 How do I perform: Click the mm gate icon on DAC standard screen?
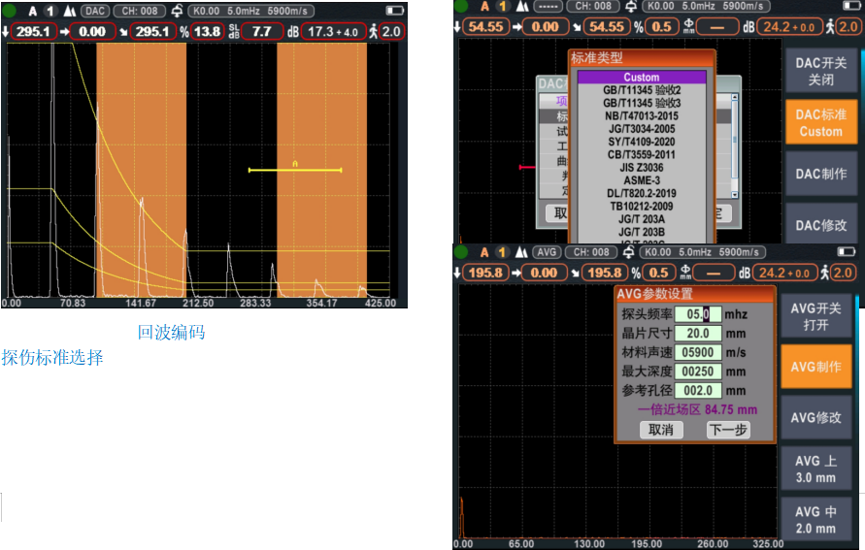(689, 26)
